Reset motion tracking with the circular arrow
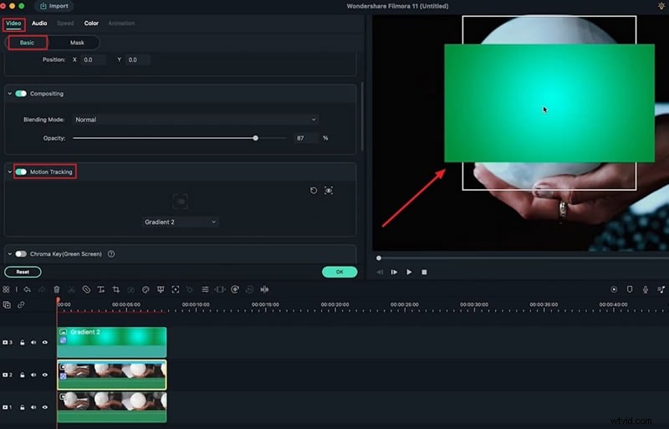This screenshot has height=429, width=669. point(314,191)
